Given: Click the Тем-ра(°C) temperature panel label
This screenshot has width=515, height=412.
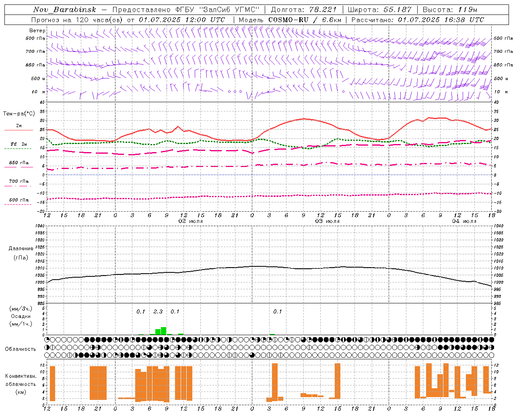Looking at the screenshot, I should (x=19, y=114).
